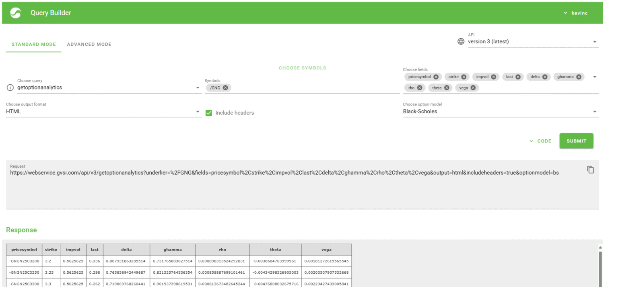Viewport: 618px width, 287px height.
Task: Click the SUBMIT button
Action: (576, 141)
